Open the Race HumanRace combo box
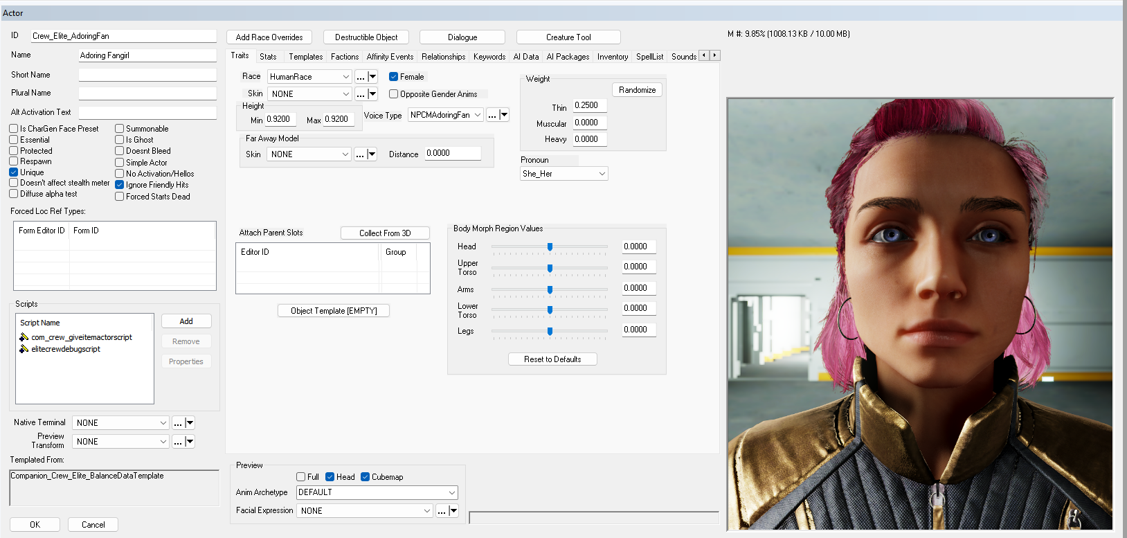The image size is (1127, 538). (x=310, y=77)
